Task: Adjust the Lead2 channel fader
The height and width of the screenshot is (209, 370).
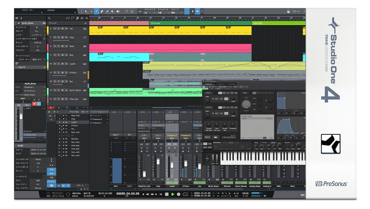Action: 172,165
